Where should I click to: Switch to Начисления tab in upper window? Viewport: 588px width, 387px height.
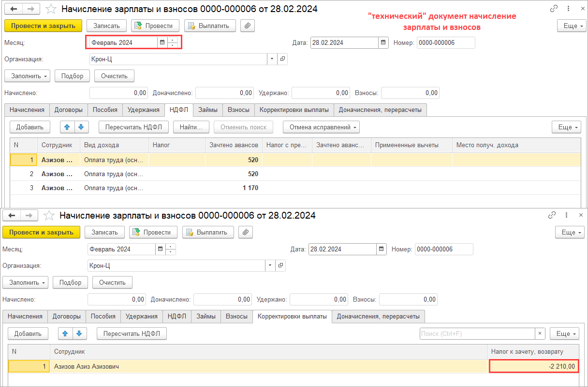pyautogui.click(x=27, y=110)
